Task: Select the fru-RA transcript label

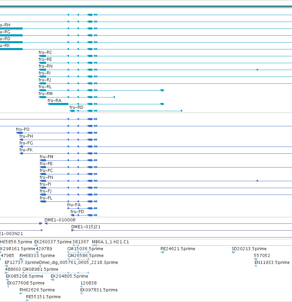Action: pyautogui.click(x=55, y=100)
